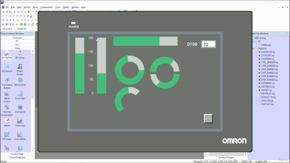Select ENTER010.vg graphic file
The width and height of the screenshot is (290, 163).
268,86
